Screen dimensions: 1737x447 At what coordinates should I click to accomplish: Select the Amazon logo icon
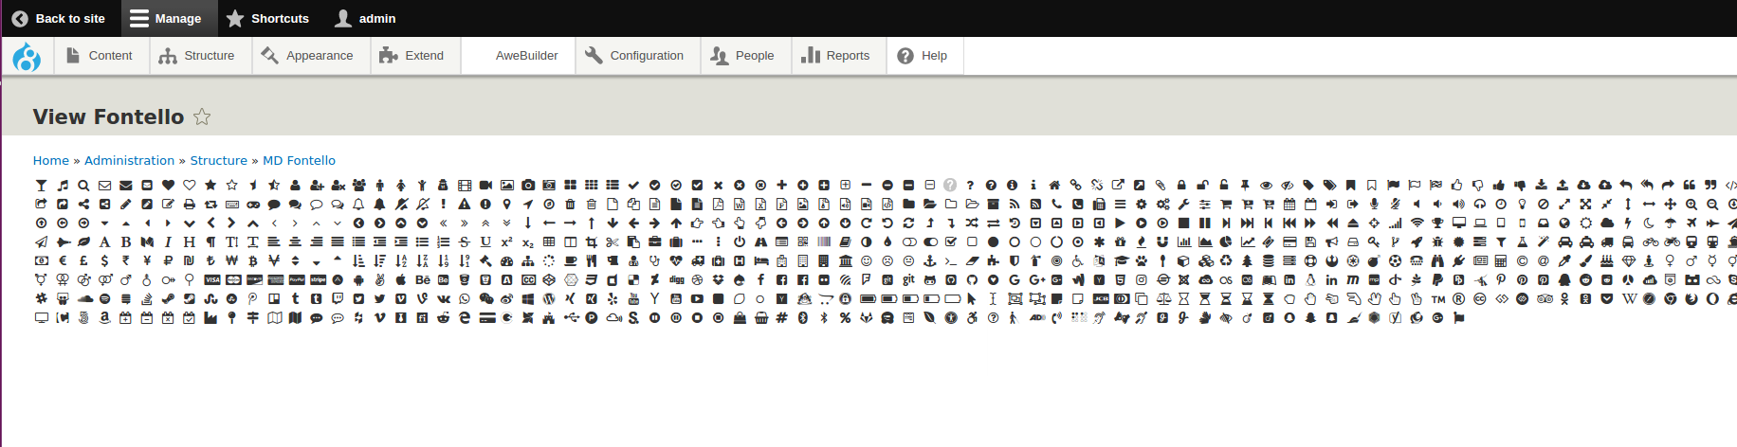click(104, 317)
